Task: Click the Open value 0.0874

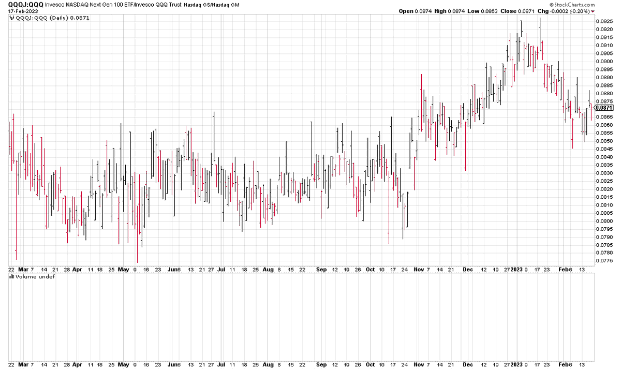Action: pyautogui.click(x=423, y=11)
